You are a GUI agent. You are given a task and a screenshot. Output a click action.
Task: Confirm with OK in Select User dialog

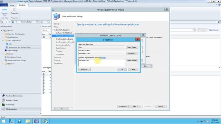(122, 70)
